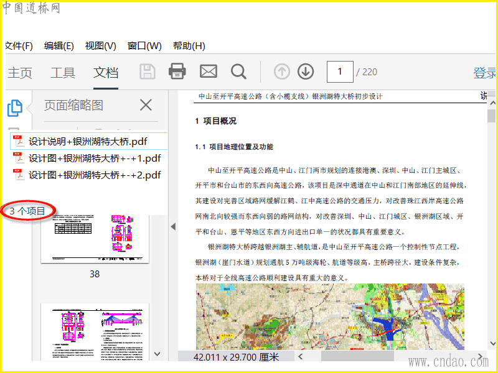This screenshot has width=498, height=373.
Task: Open the 文件(F) menu
Action: point(19,46)
